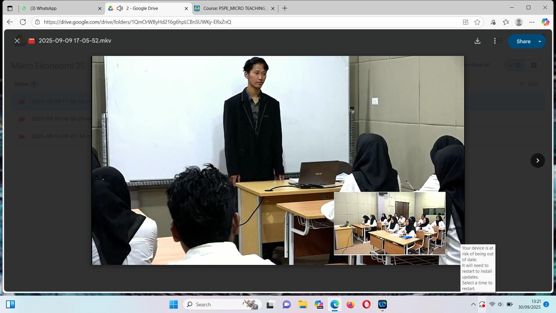Open the three-dot more actions menu

point(495,41)
